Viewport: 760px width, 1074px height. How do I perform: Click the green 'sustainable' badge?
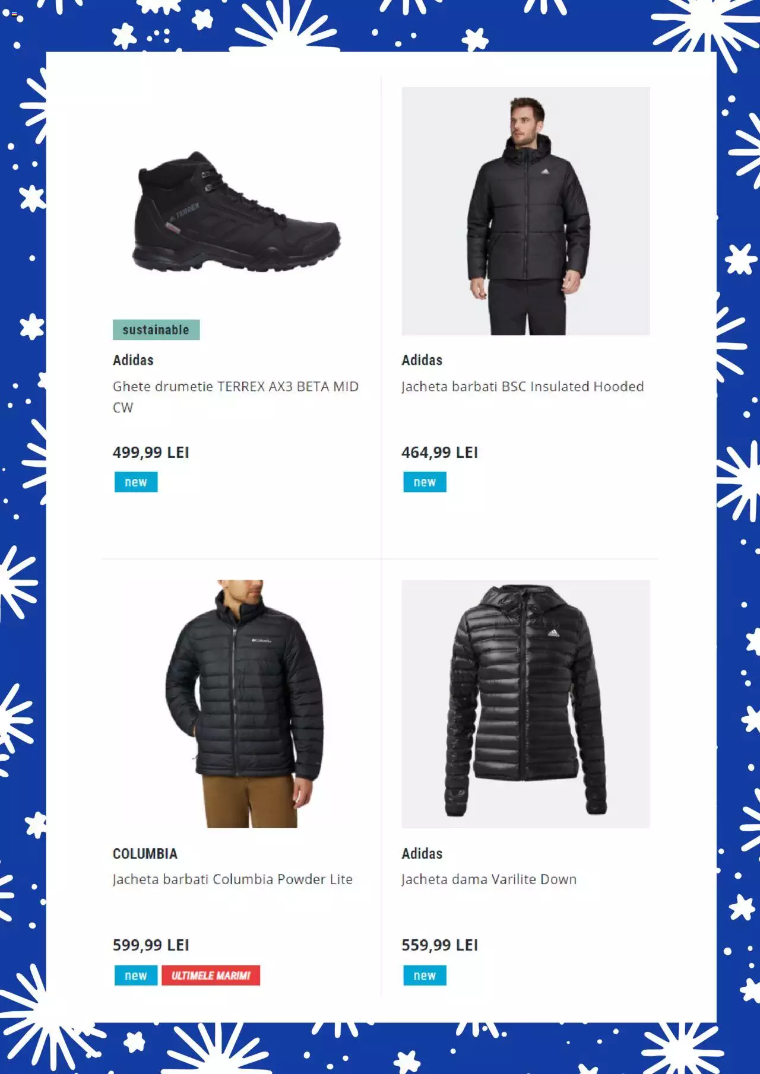coord(156,330)
